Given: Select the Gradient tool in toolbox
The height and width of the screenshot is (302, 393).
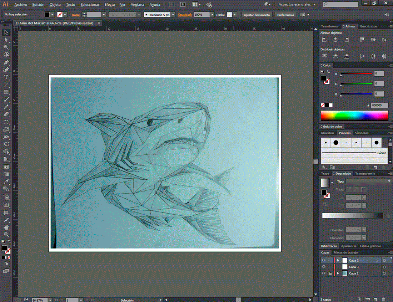Looking at the screenshot, I should (6, 174).
